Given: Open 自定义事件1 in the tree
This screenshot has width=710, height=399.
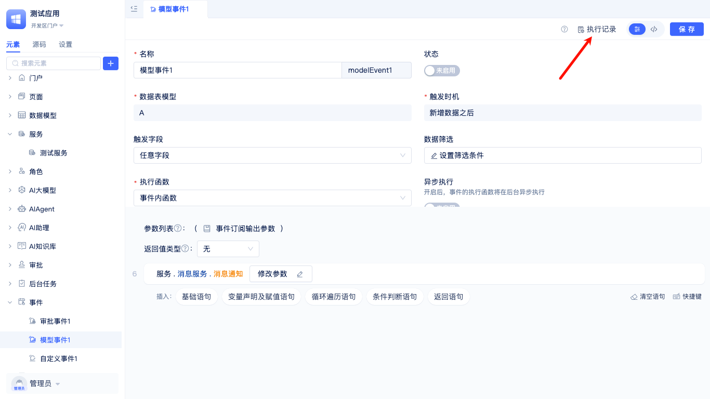Looking at the screenshot, I should pos(59,358).
